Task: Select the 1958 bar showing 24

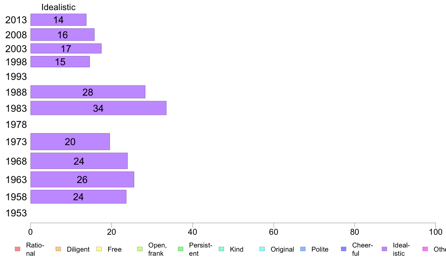Action: [x=78, y=197]
